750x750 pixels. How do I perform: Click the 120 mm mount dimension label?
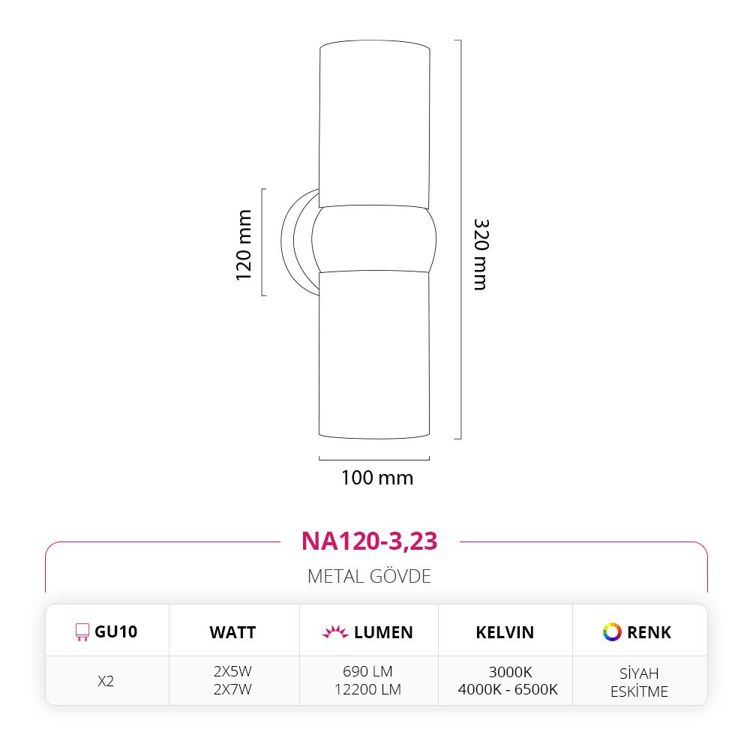pyautogui.click(x=244, y=245)
